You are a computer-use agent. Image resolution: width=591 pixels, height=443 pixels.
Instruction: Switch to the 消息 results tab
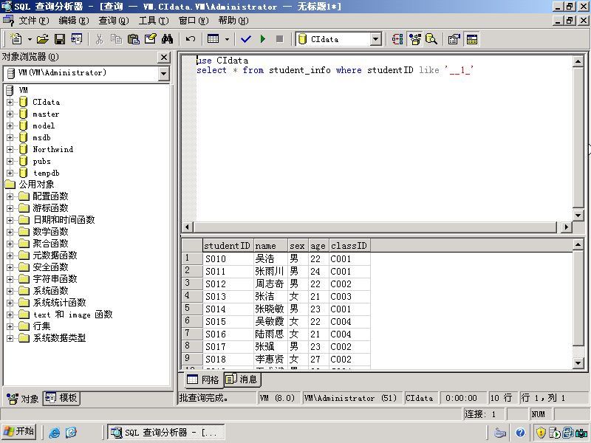[242, 380]
